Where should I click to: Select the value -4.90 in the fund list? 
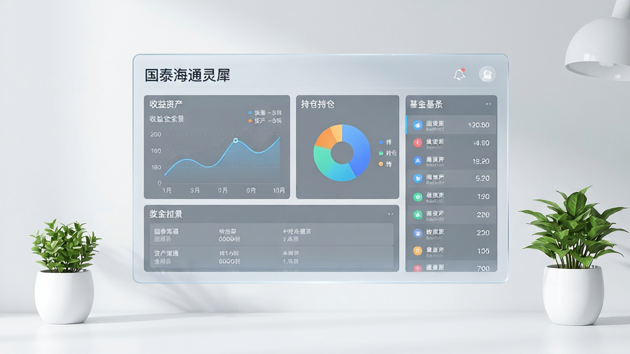(x=481, y=143)
